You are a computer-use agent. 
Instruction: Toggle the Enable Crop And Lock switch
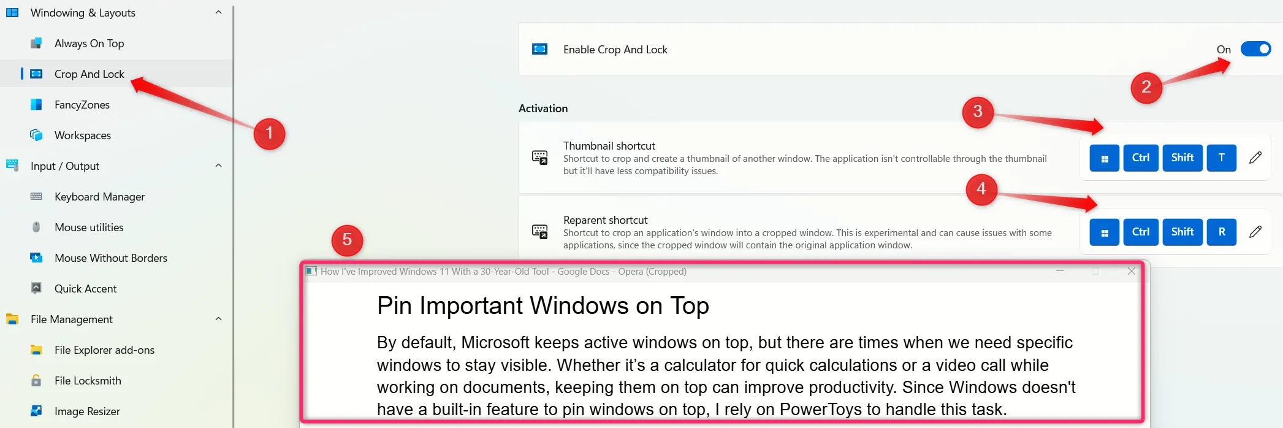click(x=1255, y=49)
